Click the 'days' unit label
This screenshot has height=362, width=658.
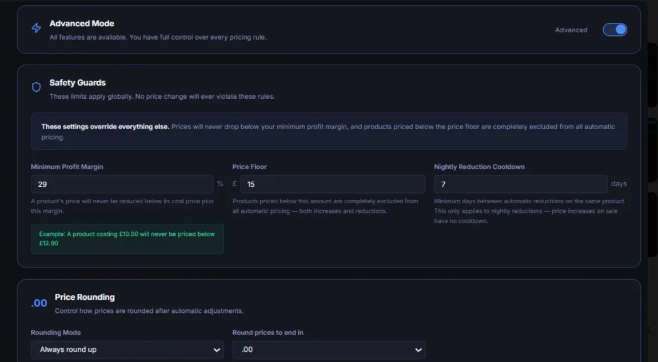[619, 184]
